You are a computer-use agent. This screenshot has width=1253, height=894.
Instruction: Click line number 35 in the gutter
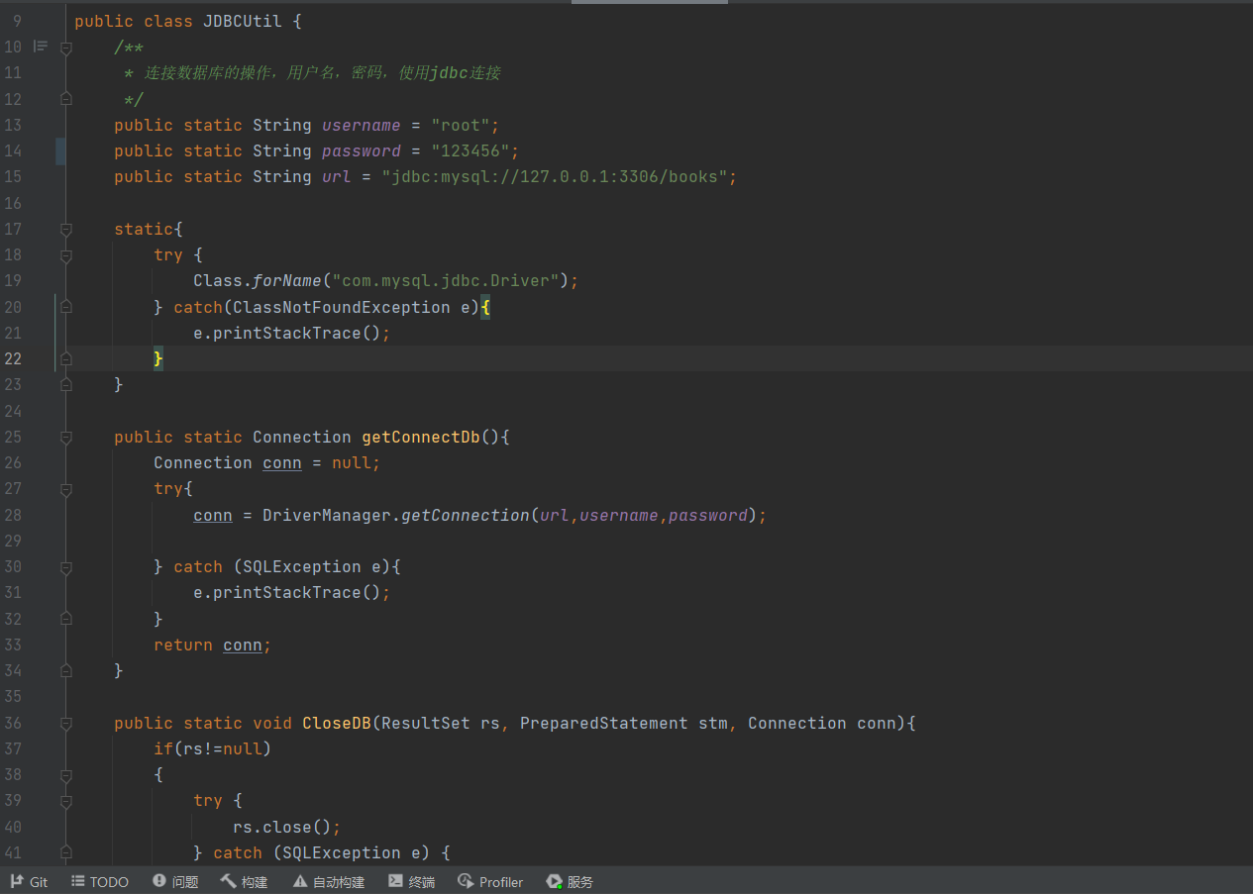(x=13, y=697)
